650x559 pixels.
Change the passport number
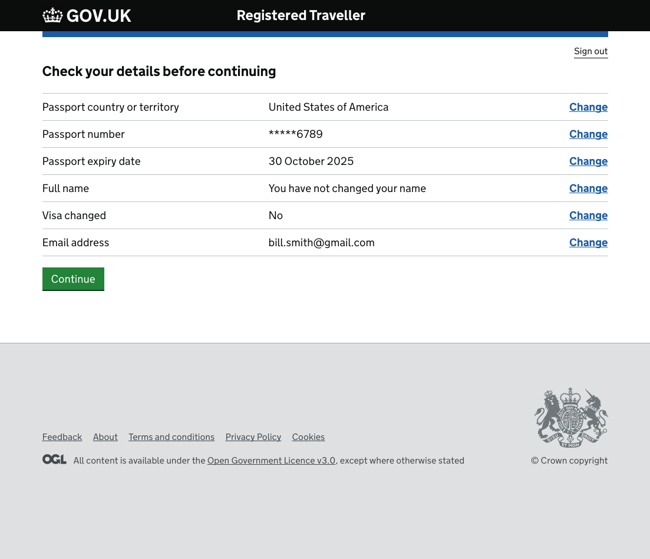click(x=588, y=134)
